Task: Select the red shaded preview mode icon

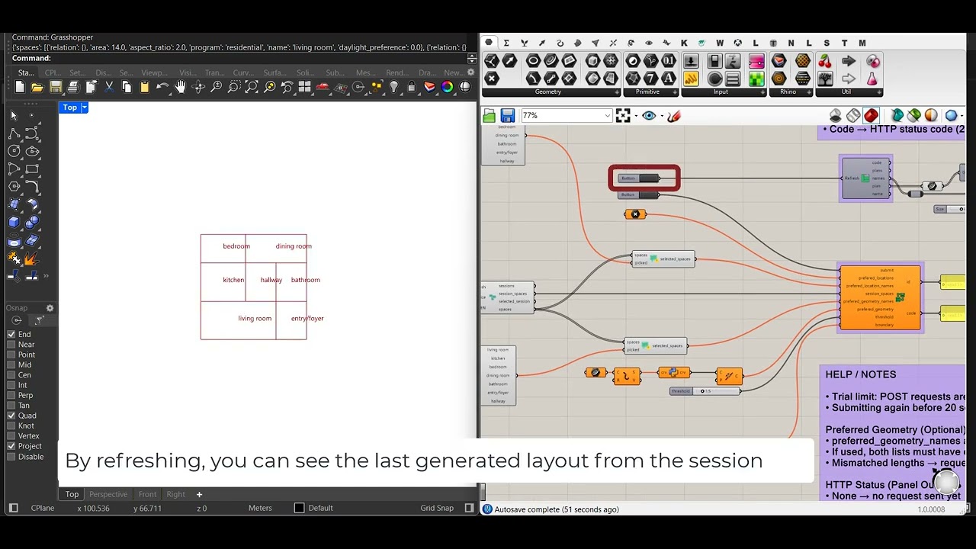Action: click(871, 116)
